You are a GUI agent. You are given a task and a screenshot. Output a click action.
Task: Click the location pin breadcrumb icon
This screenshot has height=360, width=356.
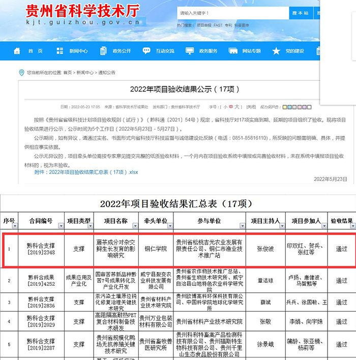(x=22, y=73)
